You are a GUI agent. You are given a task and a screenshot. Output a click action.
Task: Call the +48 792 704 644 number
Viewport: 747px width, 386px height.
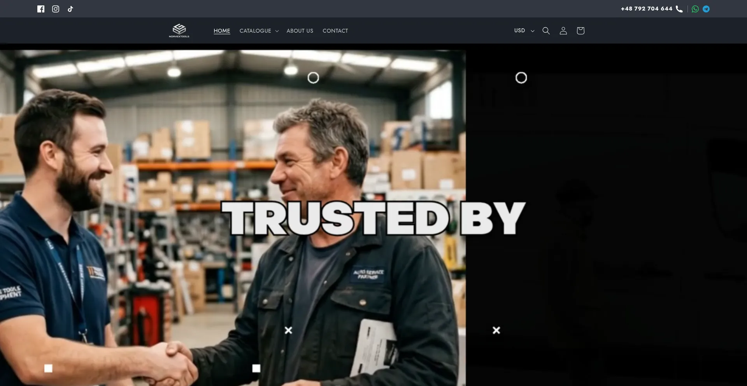647,9
